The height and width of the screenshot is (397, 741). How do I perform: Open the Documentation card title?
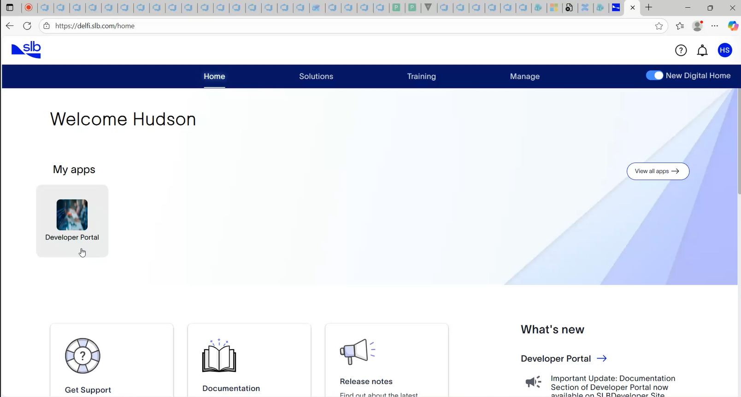(x=231, y=388)
